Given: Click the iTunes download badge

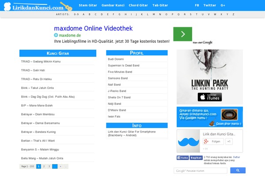Looking at the screenshot, I should 210,97.
